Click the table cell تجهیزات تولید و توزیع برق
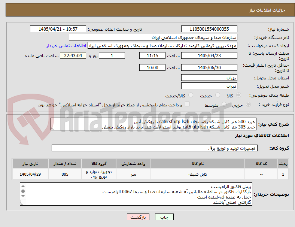 tap(99, 174)
